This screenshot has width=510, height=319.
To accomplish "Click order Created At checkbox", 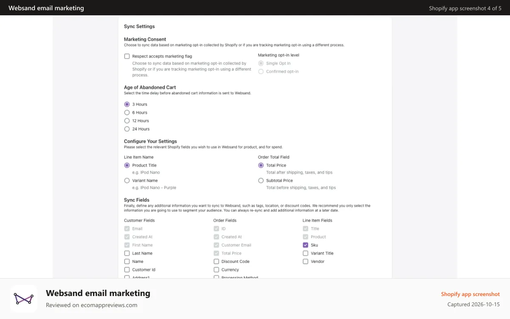I will 216,237.
